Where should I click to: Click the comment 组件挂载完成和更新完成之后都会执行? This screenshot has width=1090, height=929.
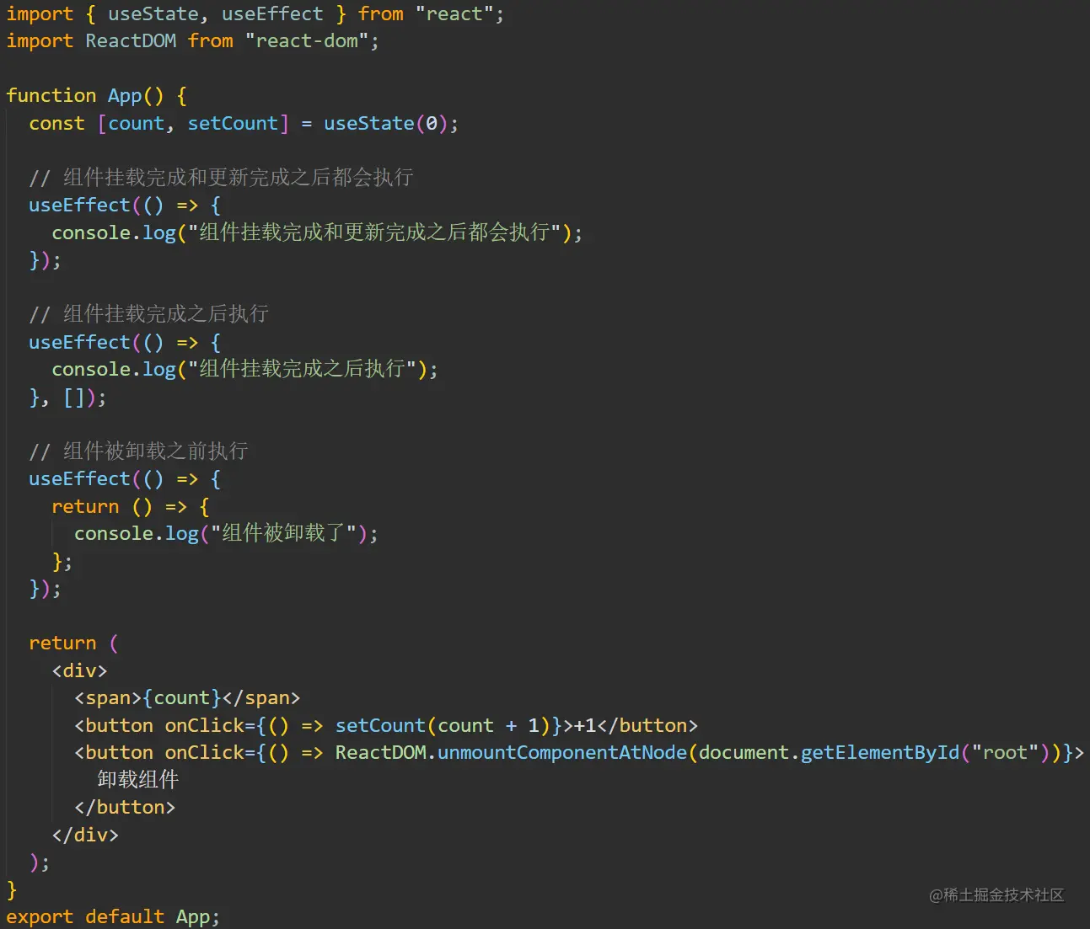click(x=221, y=177)
